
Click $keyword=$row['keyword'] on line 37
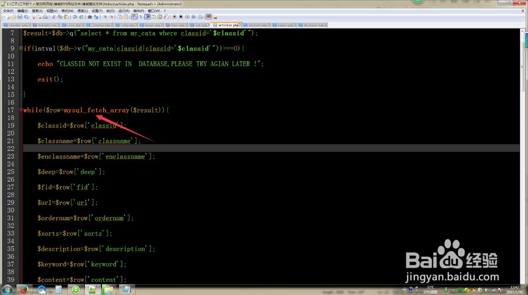click(x=82, y=264)
